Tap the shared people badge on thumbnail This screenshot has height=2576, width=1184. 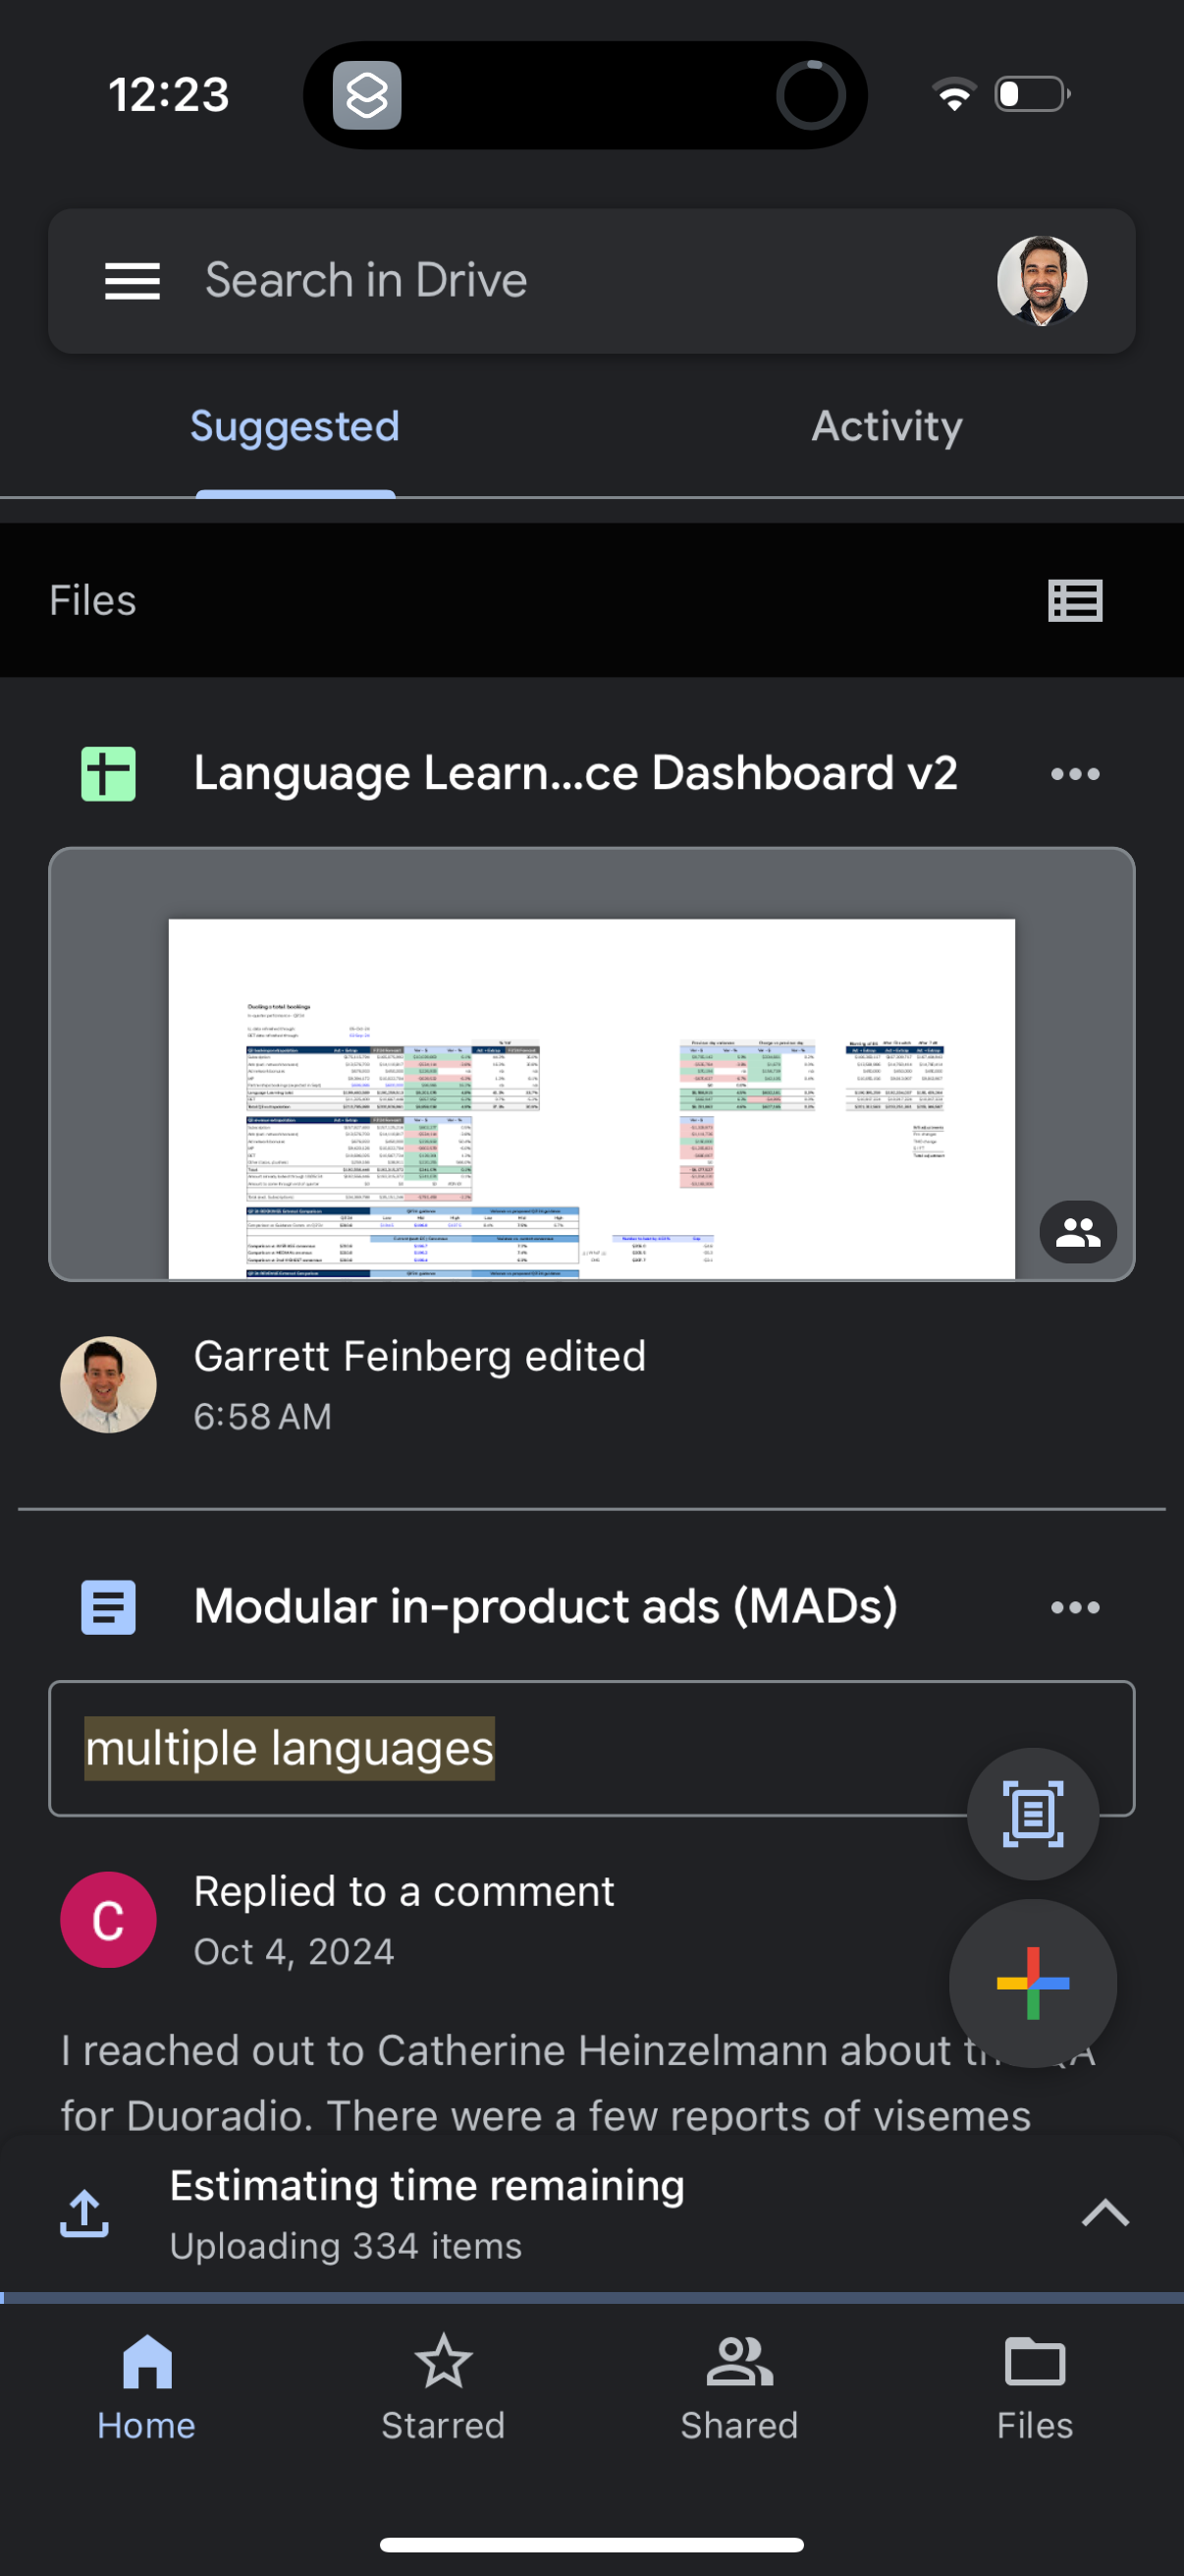[1078, 1232]
